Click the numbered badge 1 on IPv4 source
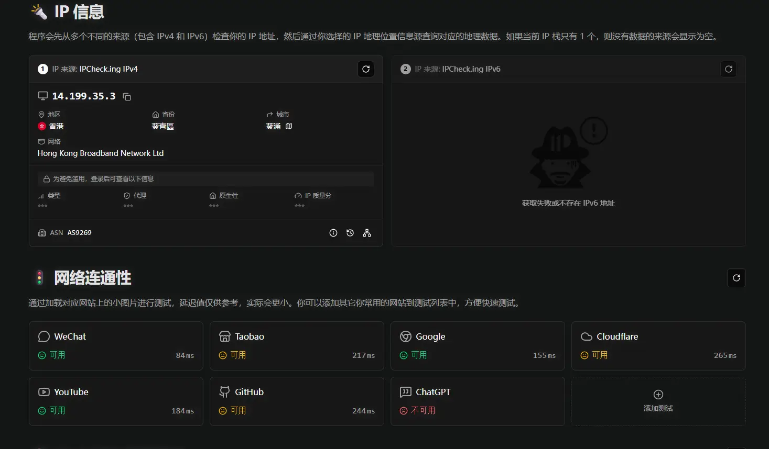The image size is (769, 449). (x=43, y=69)
